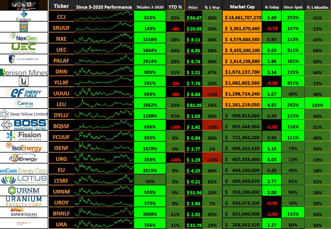The width and height of the screenshot is (331, 229).
Task: Select the $81.05 price cell
Action: click(x=194, y=104)
